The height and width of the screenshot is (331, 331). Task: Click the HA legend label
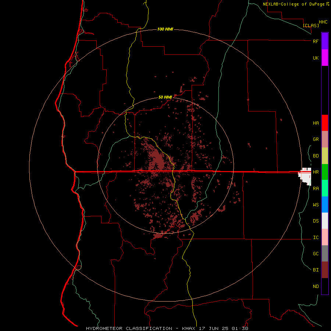coord(316,123)
